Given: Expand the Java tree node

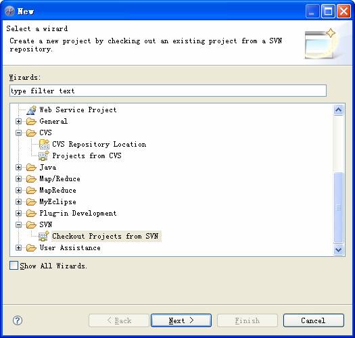Looking at the screenshot, I should (18, 168).
